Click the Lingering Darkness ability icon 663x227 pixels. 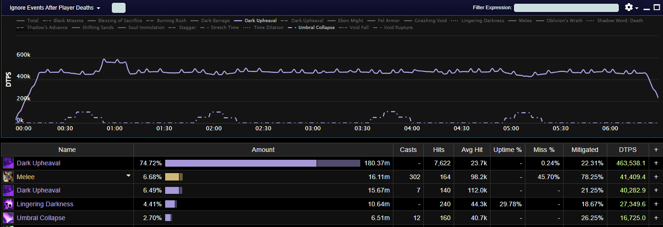click(8, 204)
